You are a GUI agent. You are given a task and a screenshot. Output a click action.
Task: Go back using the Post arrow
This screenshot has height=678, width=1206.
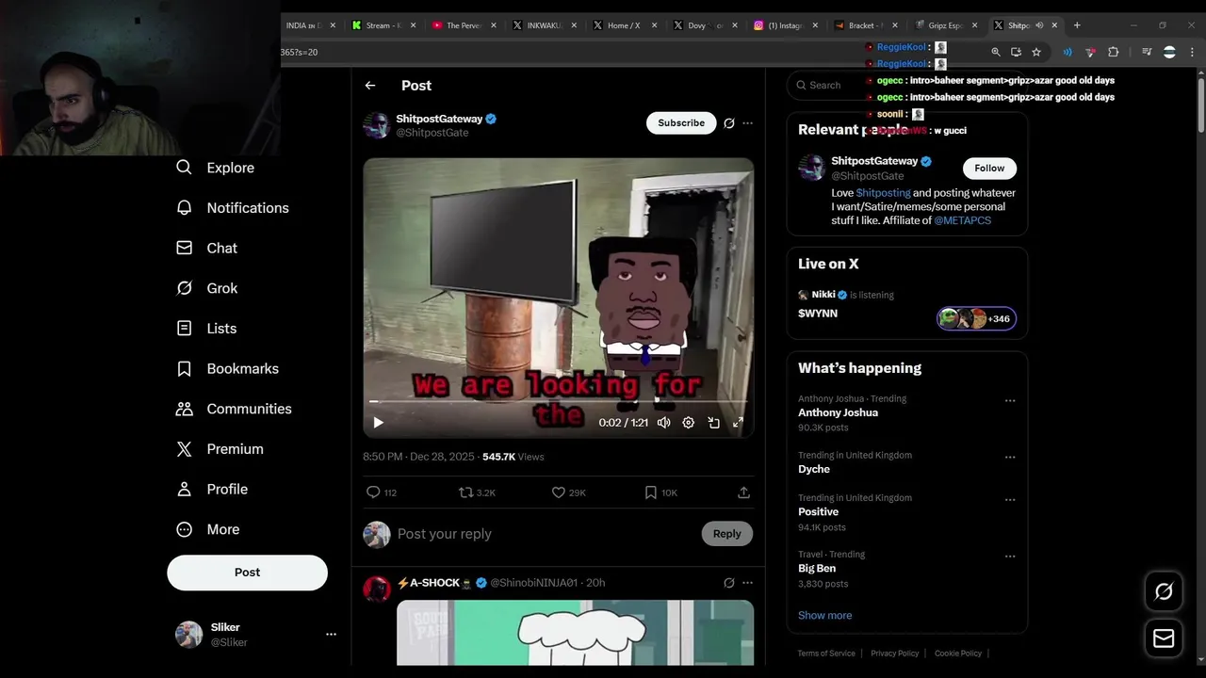370,86
